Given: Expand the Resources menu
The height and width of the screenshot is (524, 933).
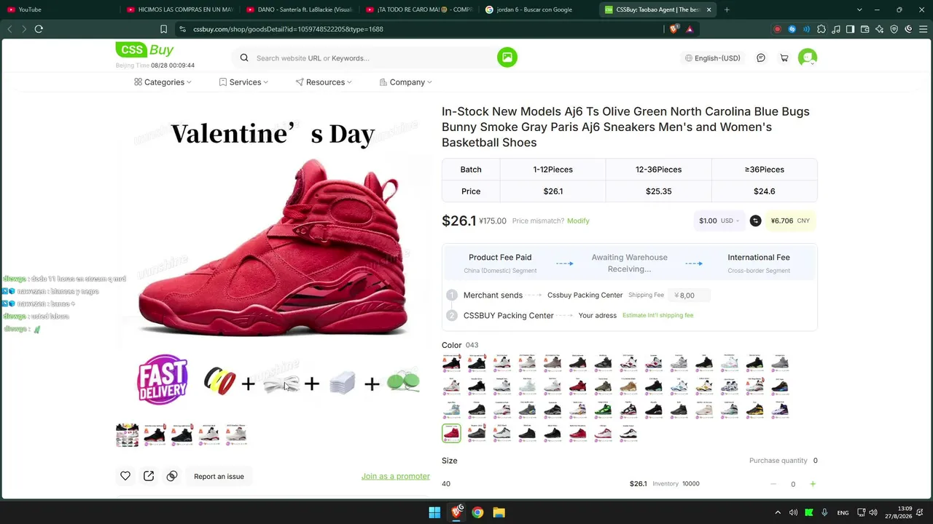Looking at the screenshot, I should 324,82.
